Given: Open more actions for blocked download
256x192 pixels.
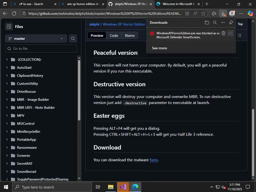Looking at the screenshot, I should [x=230, y=33].
